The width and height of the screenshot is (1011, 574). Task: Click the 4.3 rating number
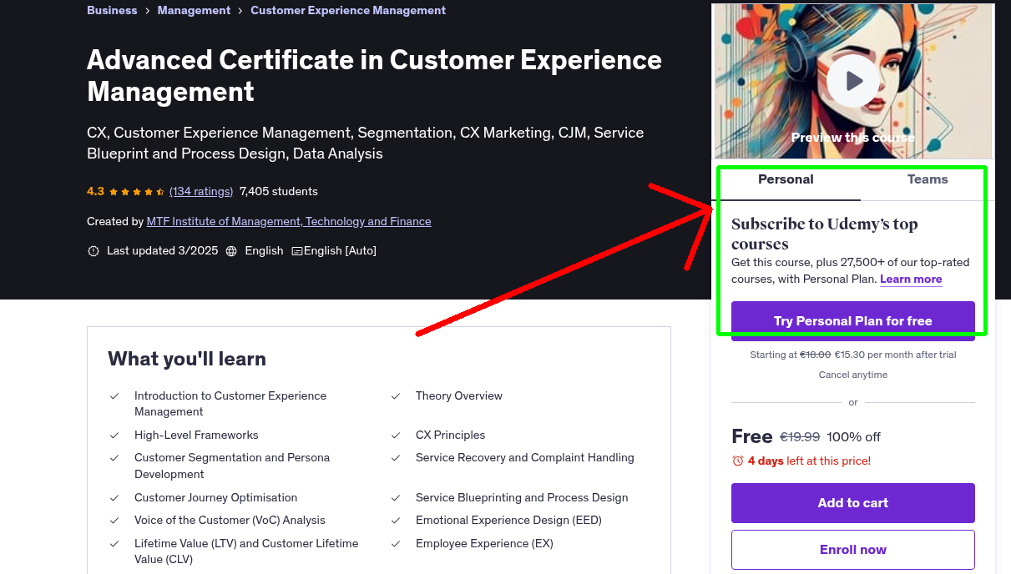[x=95, y=191]
